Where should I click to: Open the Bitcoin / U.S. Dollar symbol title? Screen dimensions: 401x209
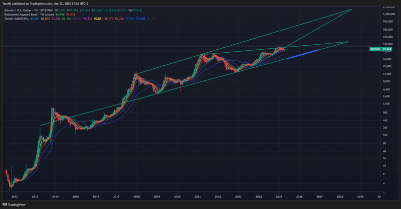[x=29, y=10]
